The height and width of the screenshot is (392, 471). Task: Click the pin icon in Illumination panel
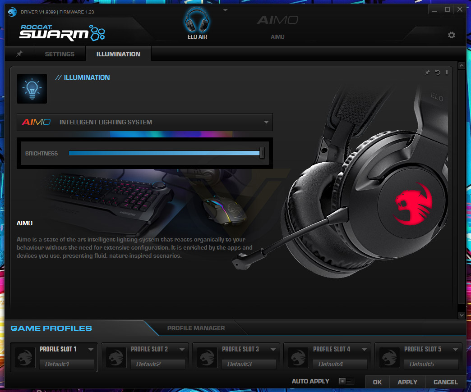pos(427,72)
